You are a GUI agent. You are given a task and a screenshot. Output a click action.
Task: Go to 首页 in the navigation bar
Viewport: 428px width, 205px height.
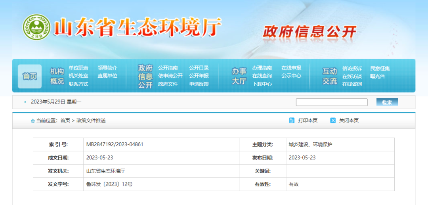(x=30, y=76)
